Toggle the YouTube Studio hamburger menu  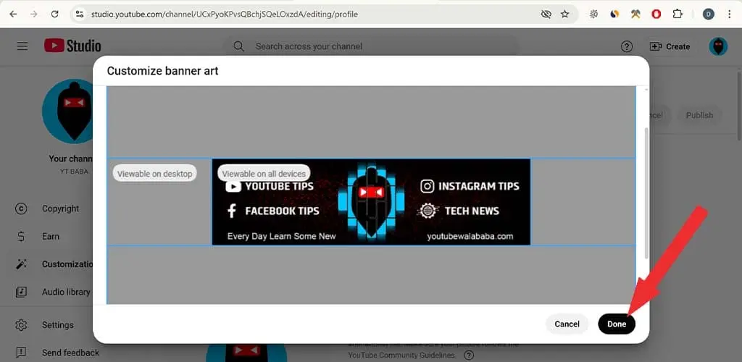point(22,46)
